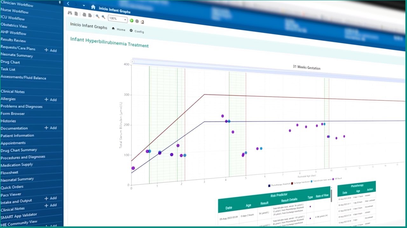The height and width of the screenshot is (228, 407).
Task: Click Add next to Intake and Output
Action: (51, 198)
